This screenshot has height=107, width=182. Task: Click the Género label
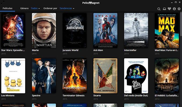pyautogui.click(x=24, y=8)
